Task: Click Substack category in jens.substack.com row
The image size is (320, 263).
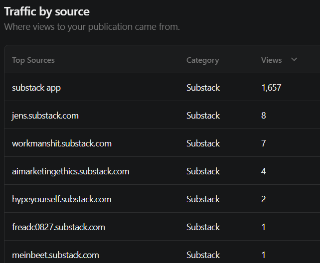Action: (203, 116)
